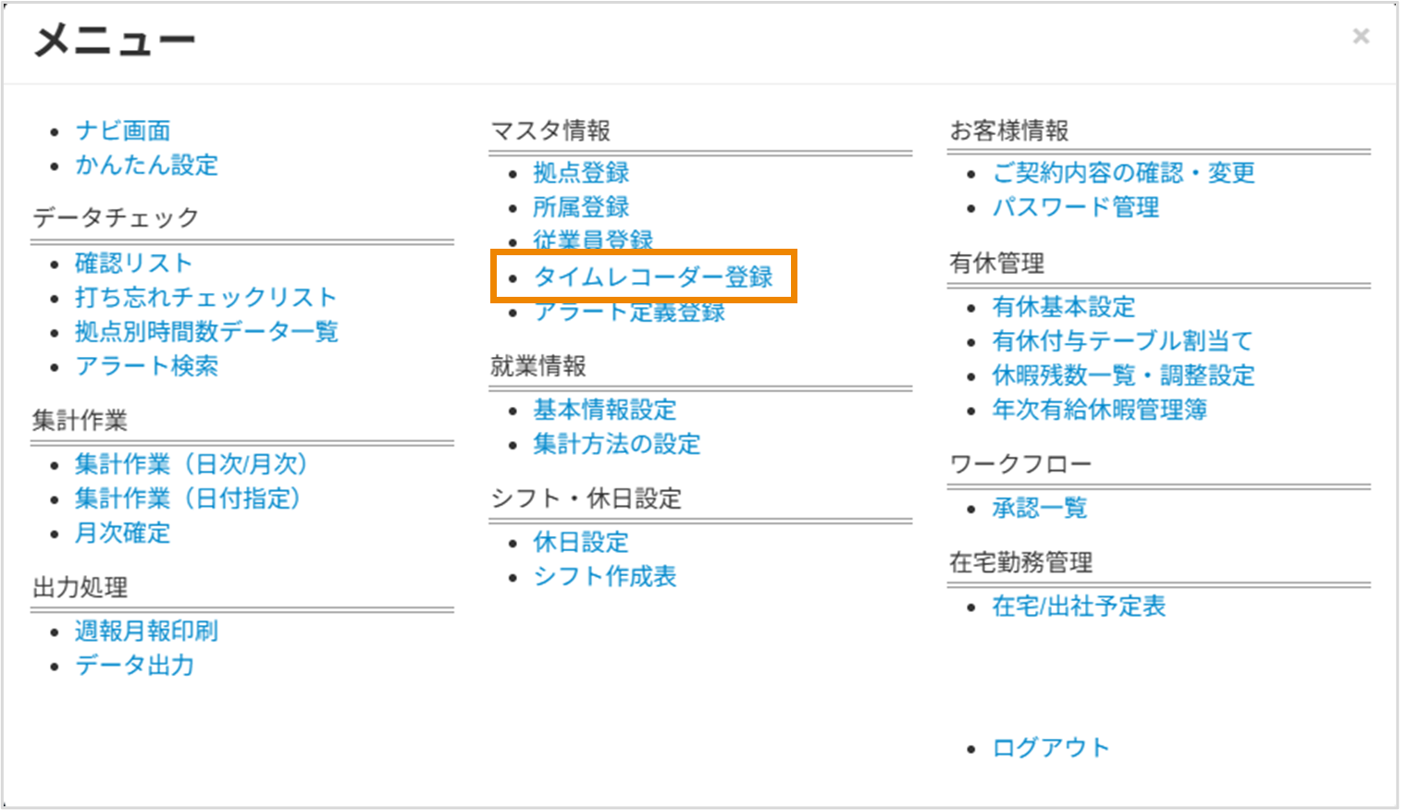Log out via the ログアウト link
The image size is (1408, 810).
point(1051,746)
